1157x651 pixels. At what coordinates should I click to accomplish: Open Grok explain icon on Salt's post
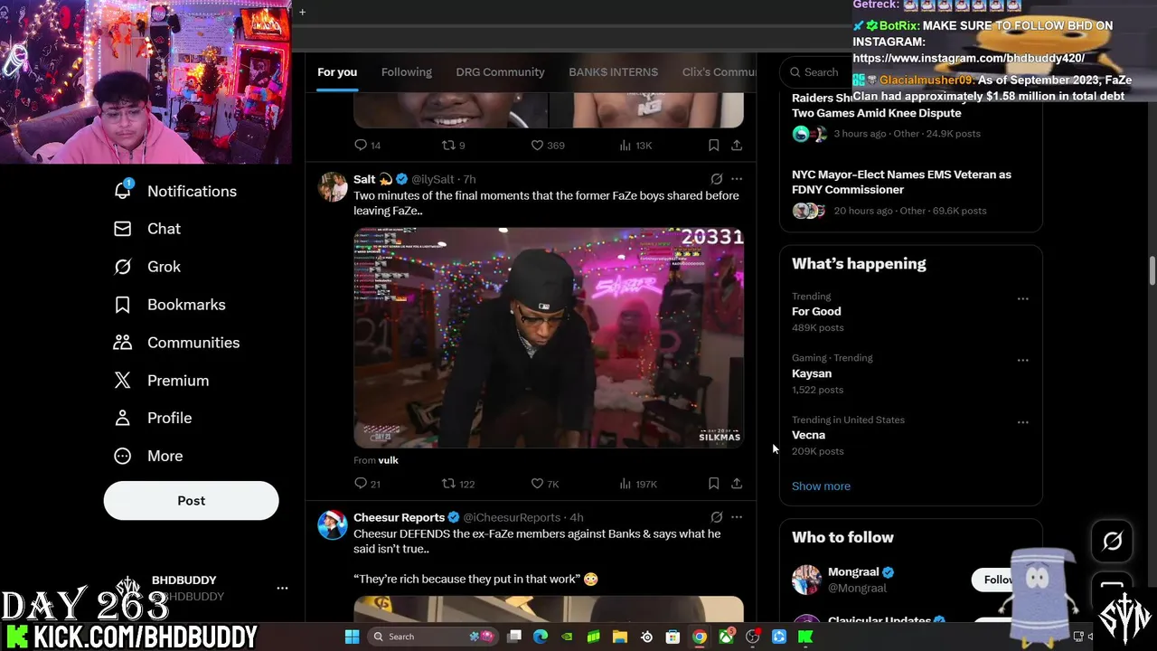click(x=716, y=179)
